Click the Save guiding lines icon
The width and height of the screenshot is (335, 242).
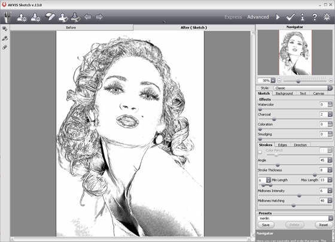75,17
